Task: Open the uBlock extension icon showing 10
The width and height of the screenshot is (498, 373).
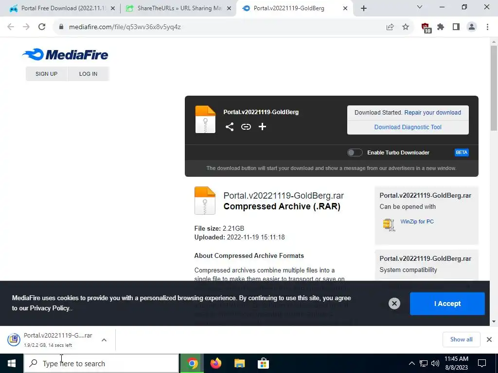Action: pyautogui.click(x=426, y=28)
